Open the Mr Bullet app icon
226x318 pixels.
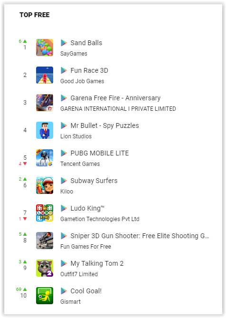click(x=45, y=130)
